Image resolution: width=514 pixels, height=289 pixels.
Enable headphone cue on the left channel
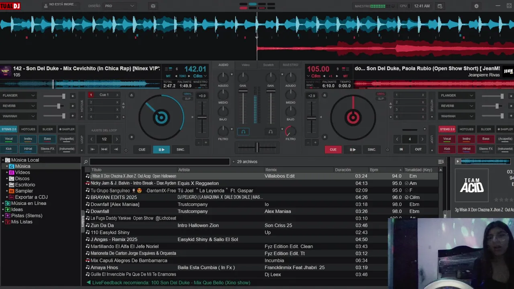[x=243, y=132]
